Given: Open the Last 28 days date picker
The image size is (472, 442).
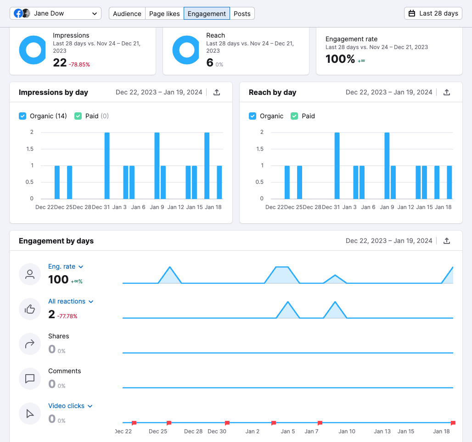Looking at the screenshot, I should (433, 13).
